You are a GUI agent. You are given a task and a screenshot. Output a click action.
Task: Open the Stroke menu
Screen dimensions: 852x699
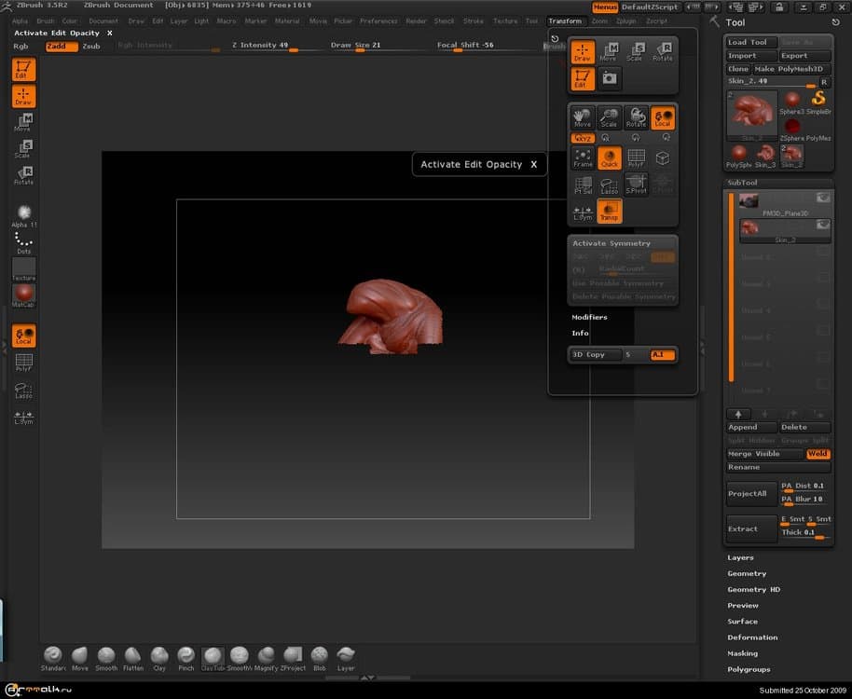[x=473, y=21]
